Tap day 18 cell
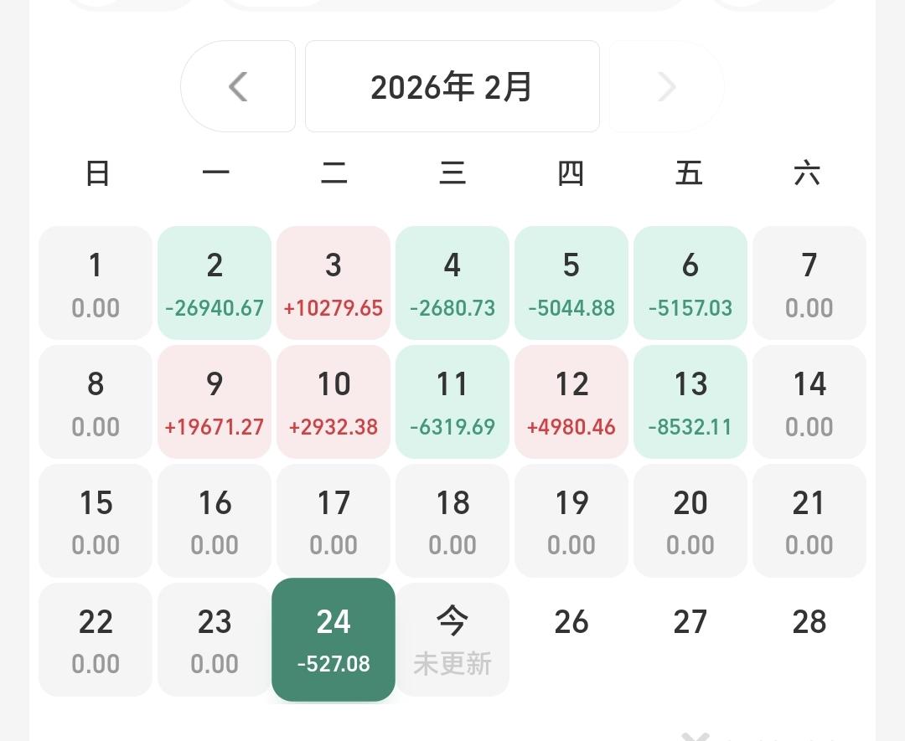This screenshot has height=741, width=905. 452,521
